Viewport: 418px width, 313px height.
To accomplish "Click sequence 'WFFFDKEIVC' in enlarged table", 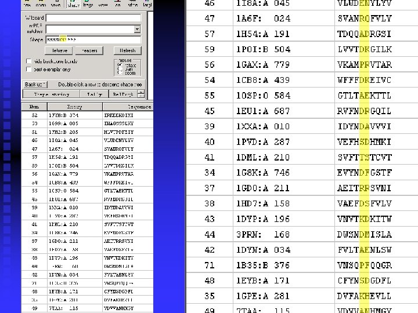I will pos(365,80).
